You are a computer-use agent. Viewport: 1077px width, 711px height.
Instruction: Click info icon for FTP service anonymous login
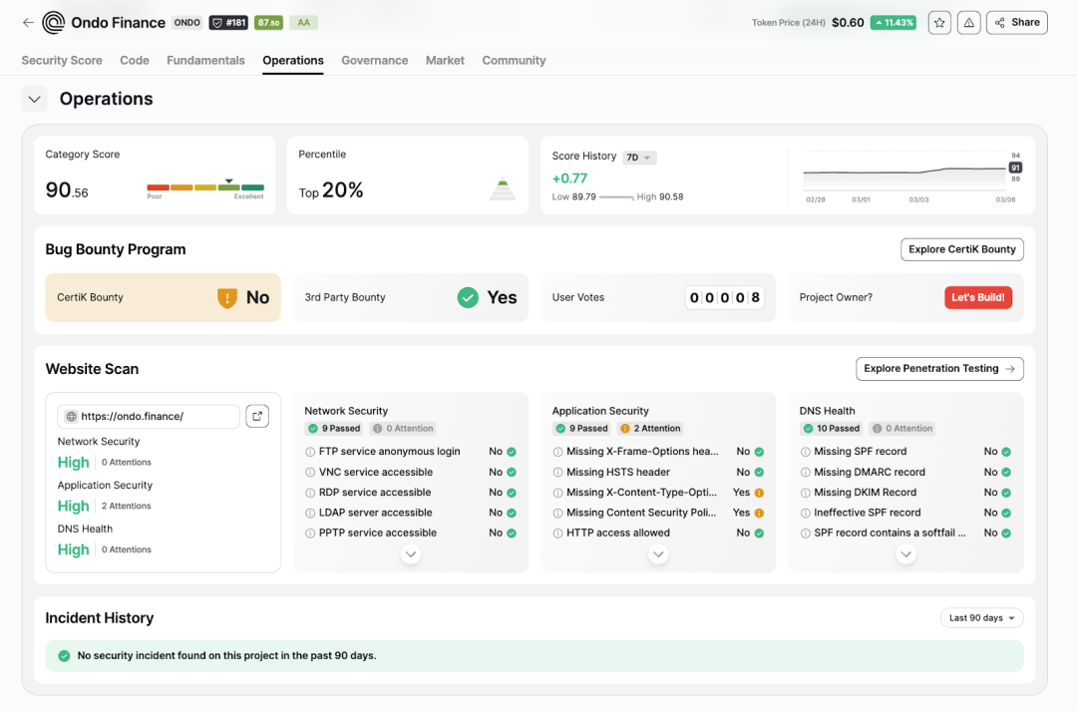[310, 452]
